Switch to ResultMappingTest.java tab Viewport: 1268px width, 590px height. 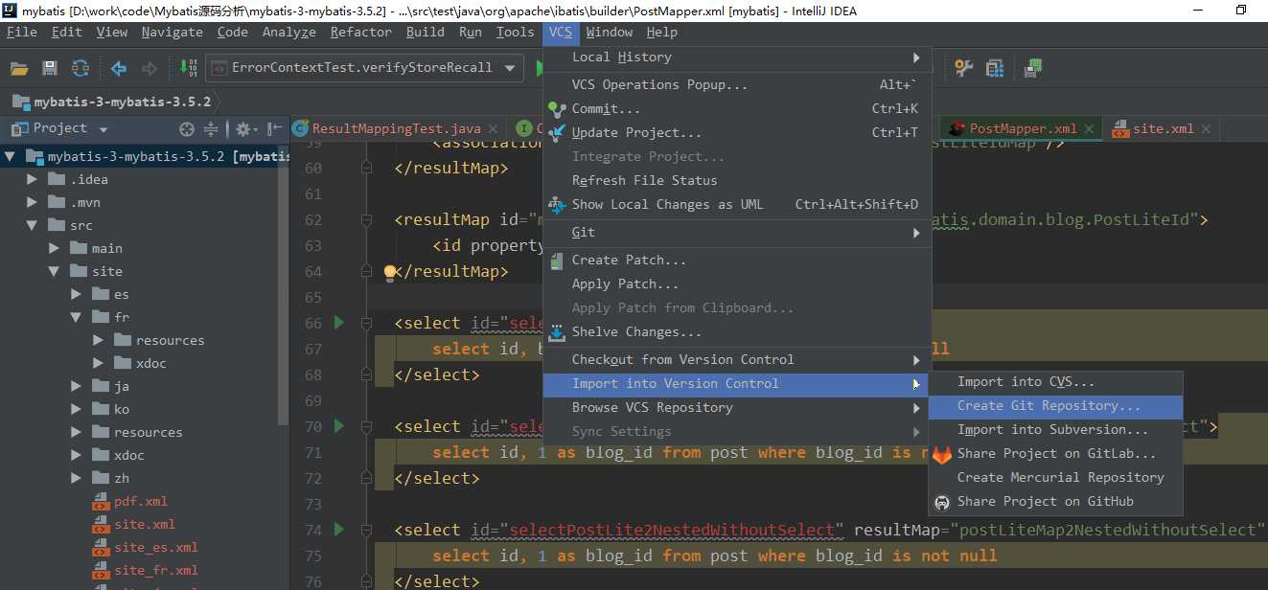point(396,128)
